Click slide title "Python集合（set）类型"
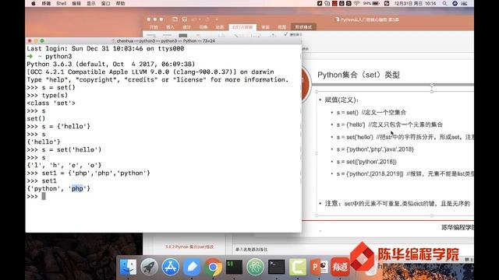The width and height of the screenshot is (499, 280). click(x=359, y=75)
